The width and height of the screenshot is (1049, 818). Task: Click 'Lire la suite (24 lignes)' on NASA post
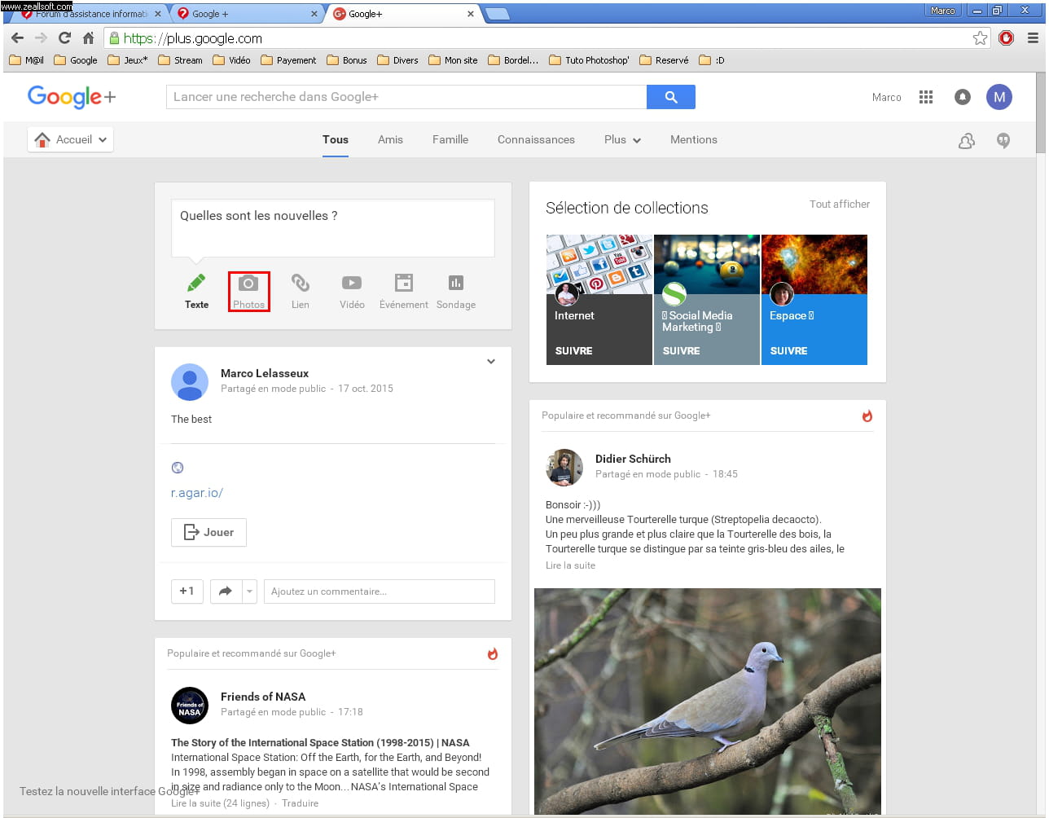point(220,803)
